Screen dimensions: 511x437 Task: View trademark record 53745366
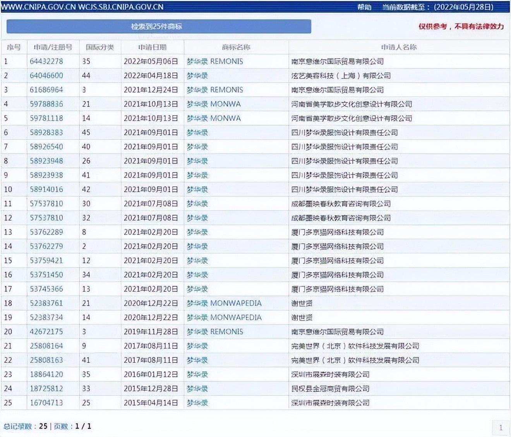point(46,289)
